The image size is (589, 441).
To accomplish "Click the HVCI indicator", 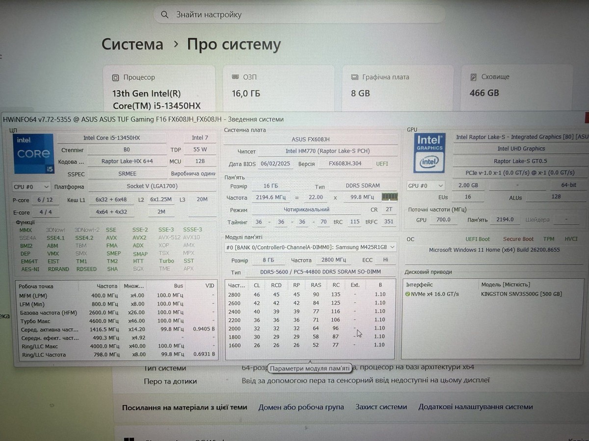I will point(571,239).
